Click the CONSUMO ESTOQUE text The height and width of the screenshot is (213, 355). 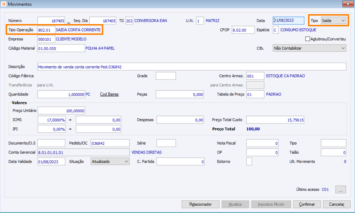click(x=298, y=30)
